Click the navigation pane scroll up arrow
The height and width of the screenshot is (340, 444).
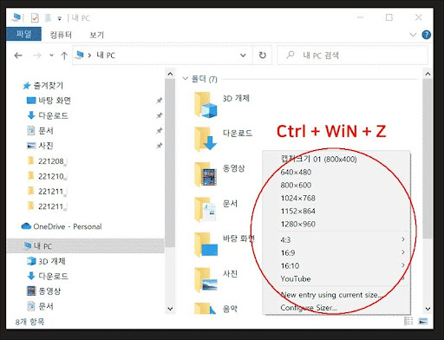pos(170,74)
